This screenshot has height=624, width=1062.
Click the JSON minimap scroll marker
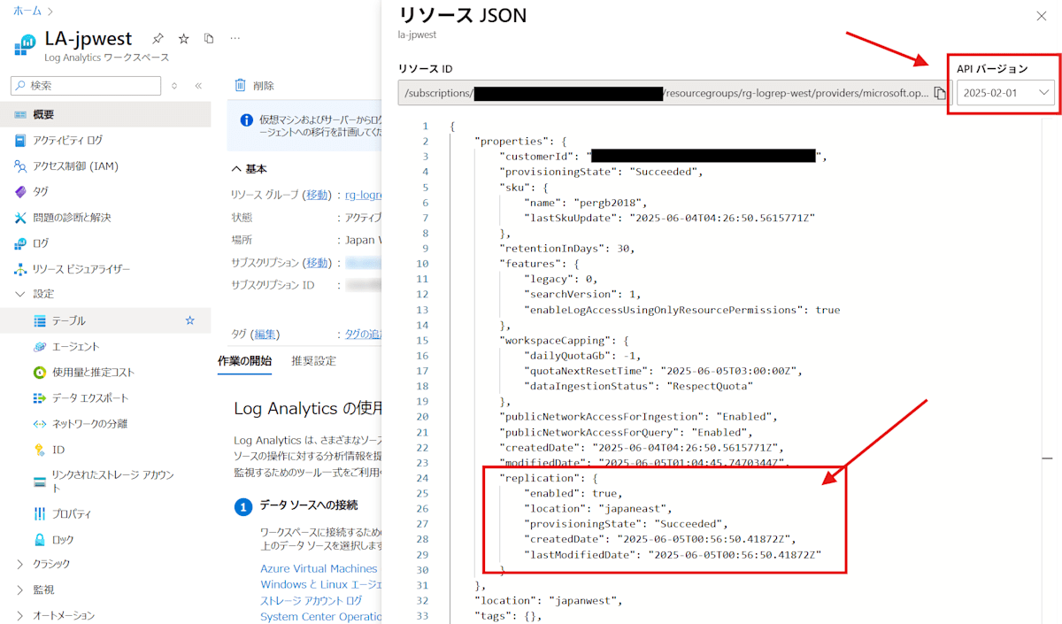pyautogui.click(x=1047, y=458)
